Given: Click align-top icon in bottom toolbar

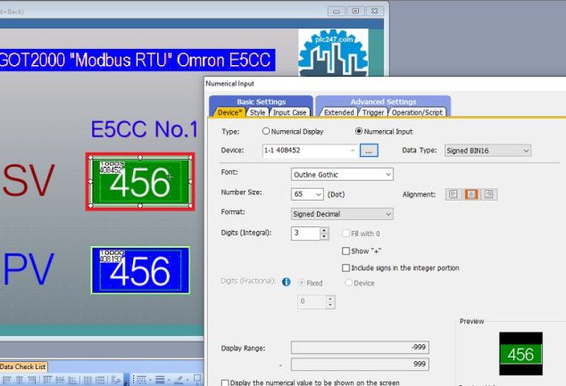Looking at the screenshot, I should click(x=47, y=380).
